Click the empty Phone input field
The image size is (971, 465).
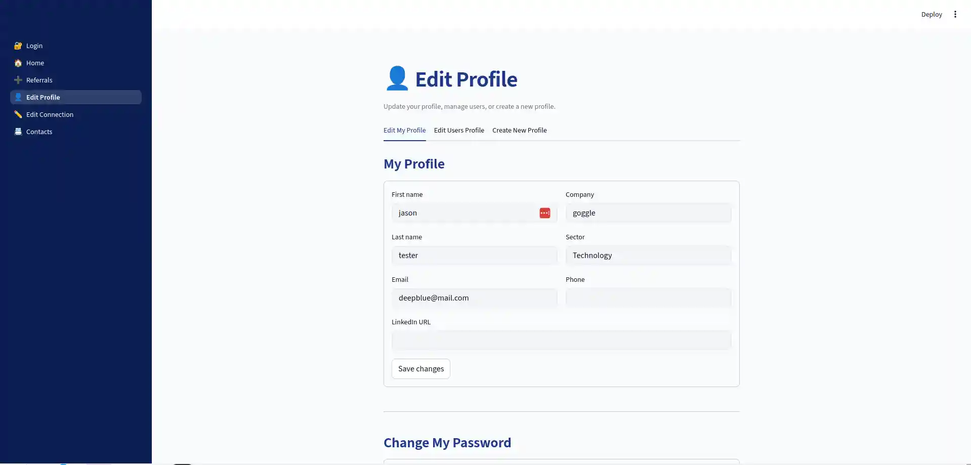[648, 298]
